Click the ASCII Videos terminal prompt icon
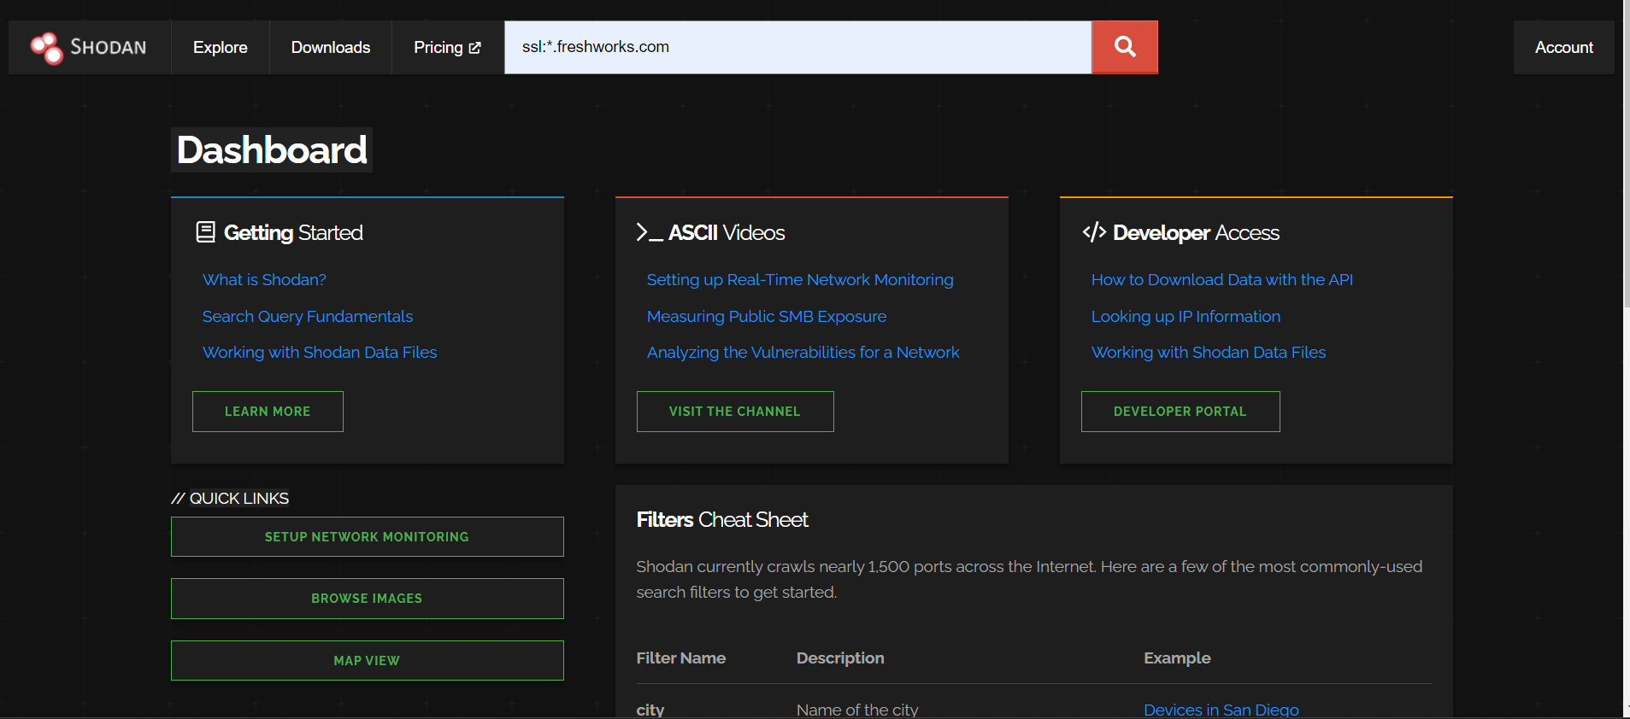Screen dimensions: 1630x719 (650, 232)
